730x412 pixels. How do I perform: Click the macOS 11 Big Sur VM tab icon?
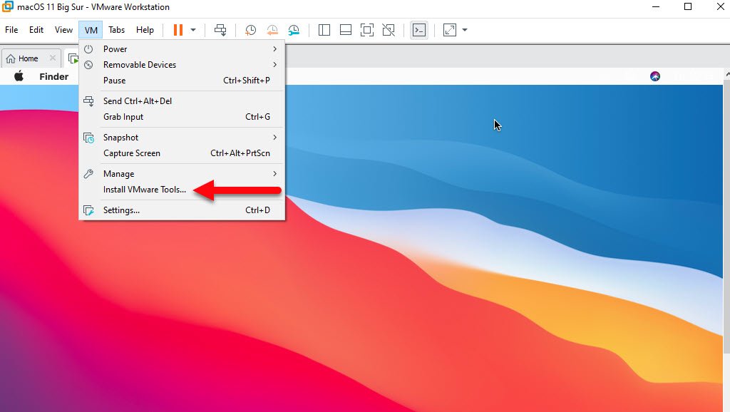73,58
